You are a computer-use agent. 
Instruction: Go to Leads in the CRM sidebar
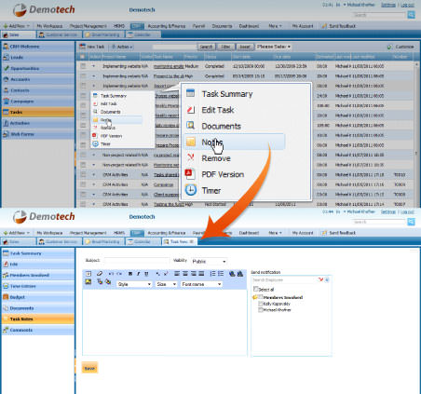(x=38, y=58)
